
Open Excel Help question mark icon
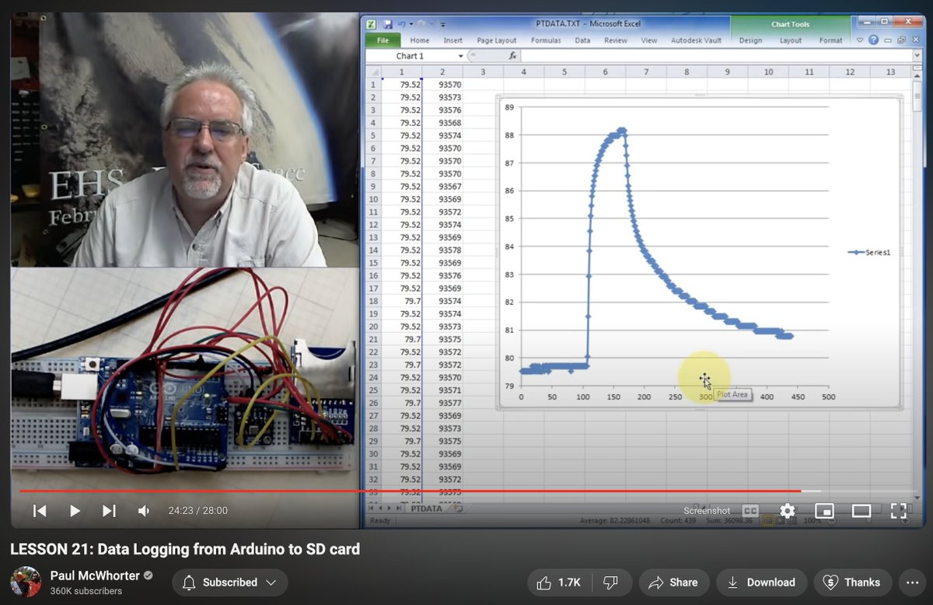874,40
